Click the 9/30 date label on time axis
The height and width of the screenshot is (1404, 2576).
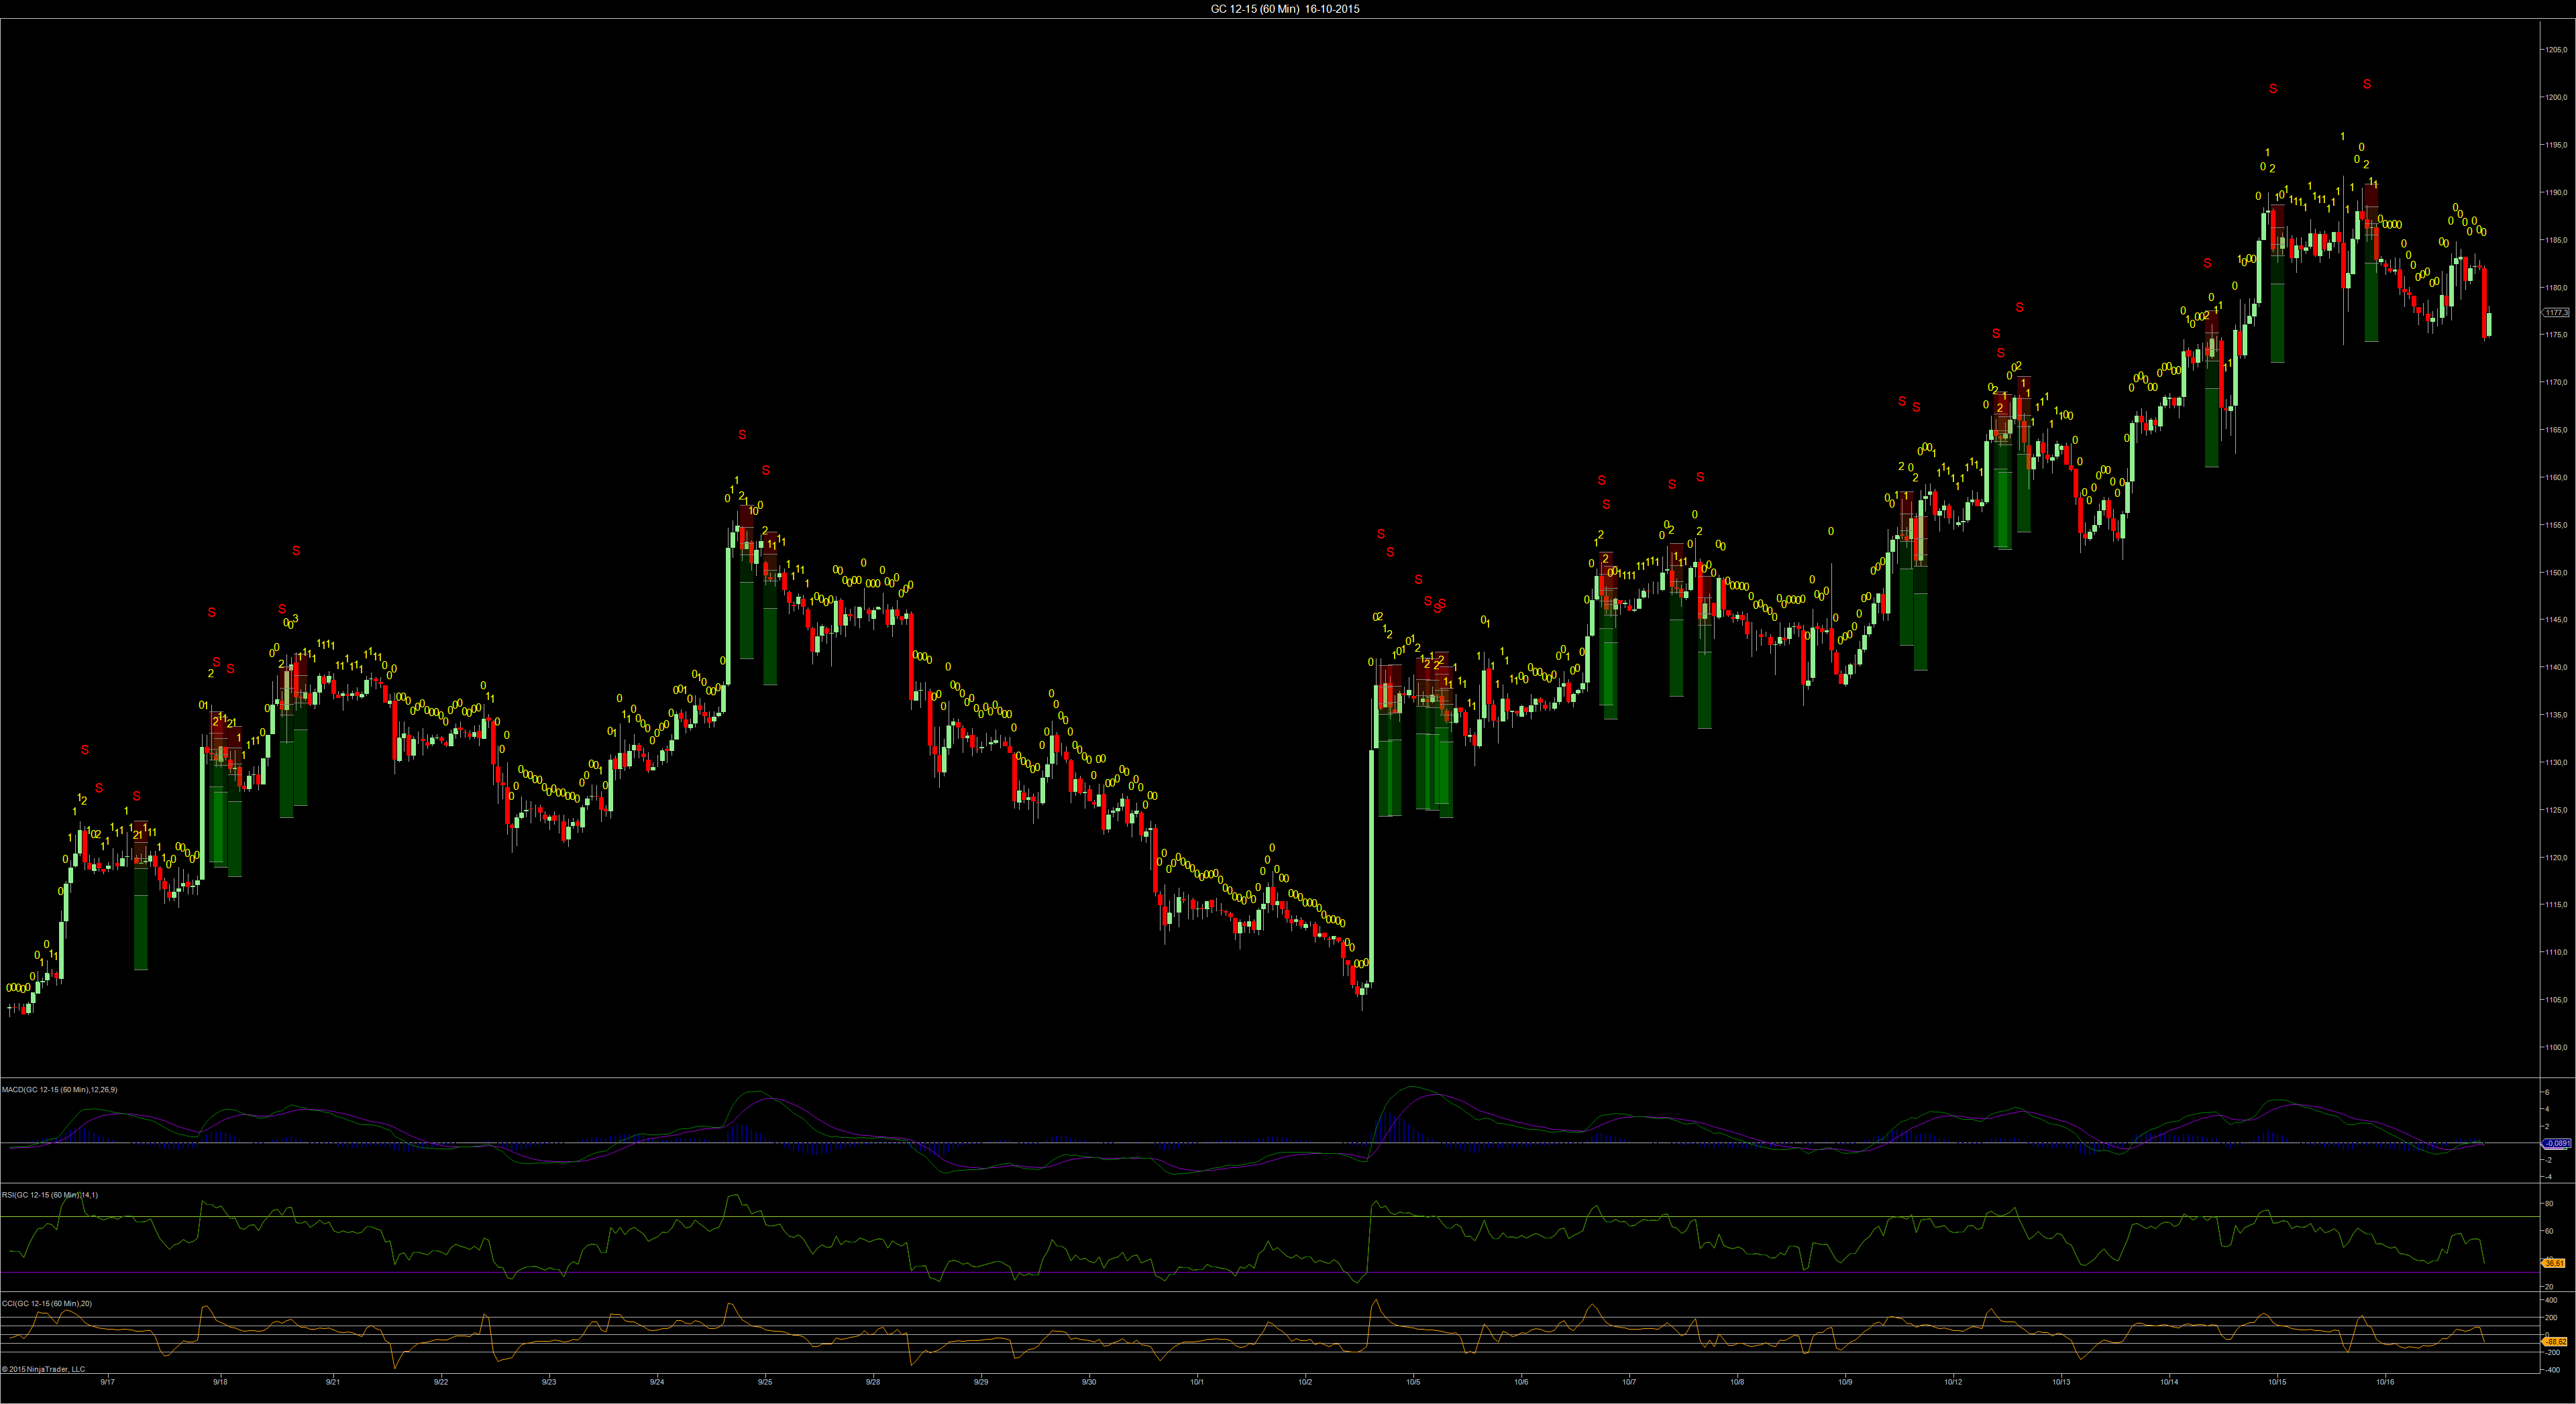tap(1089, 1383)
